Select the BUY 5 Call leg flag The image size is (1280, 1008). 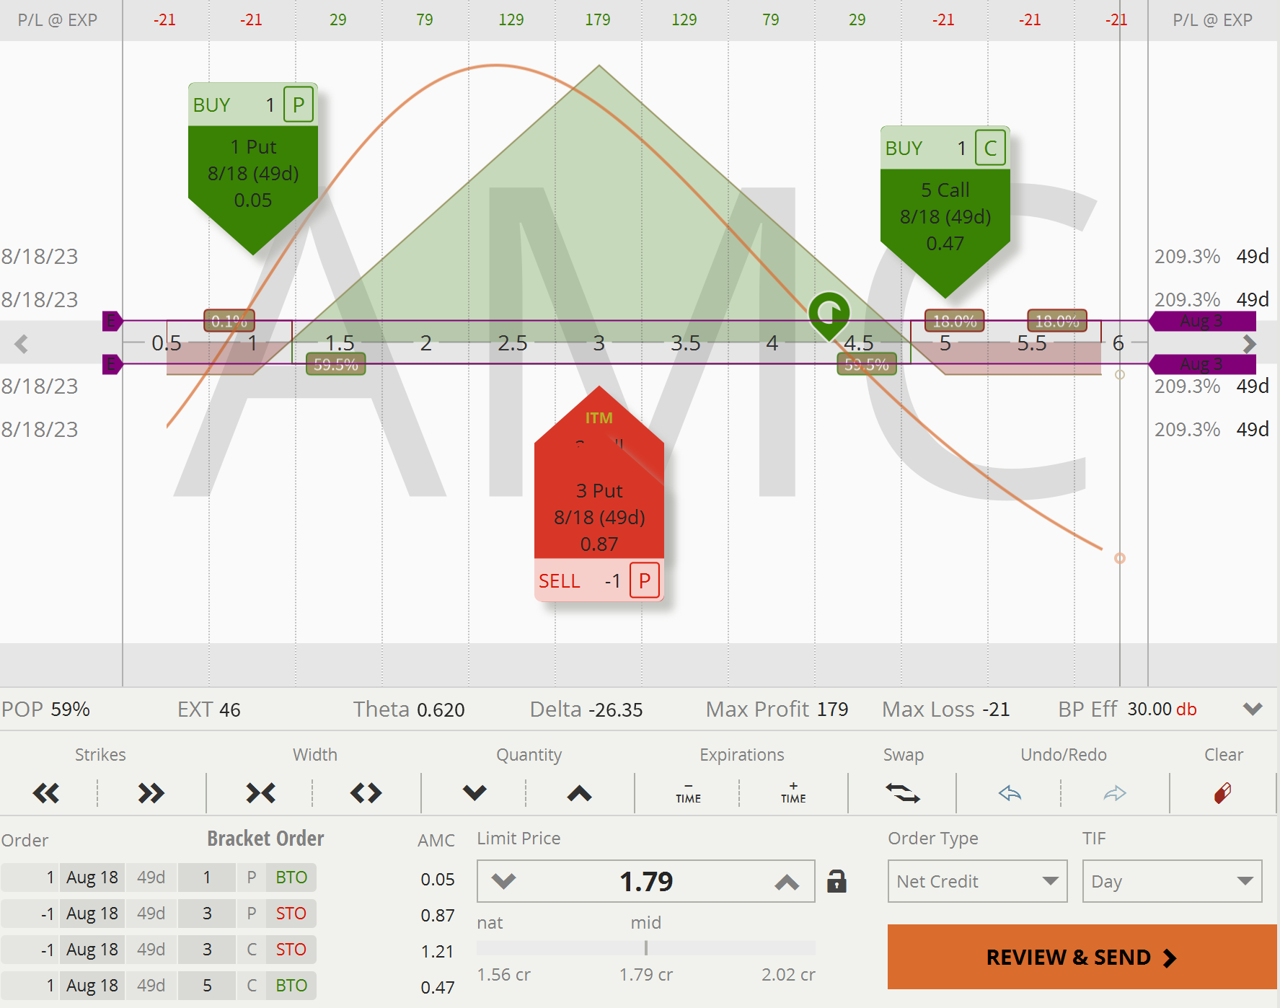click(945, 211)
